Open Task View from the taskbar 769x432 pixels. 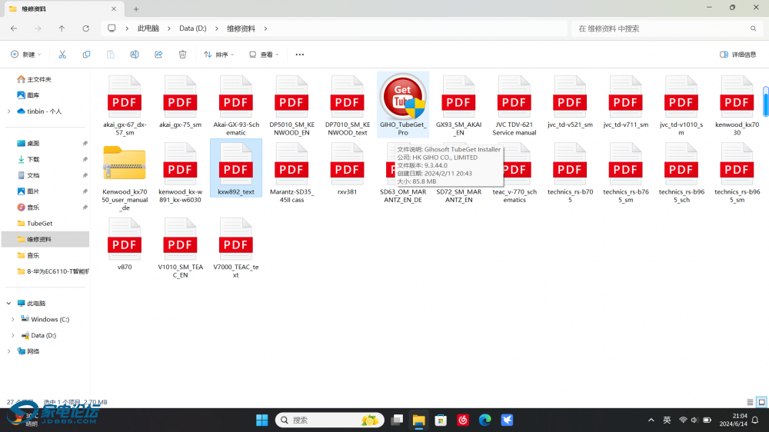pos(396,420)
